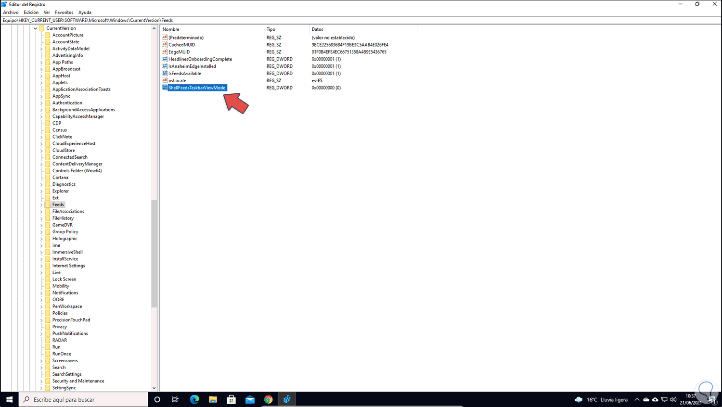Select the RunOnce key in tree
The image size is (722, 407).
tap(62, 354)
